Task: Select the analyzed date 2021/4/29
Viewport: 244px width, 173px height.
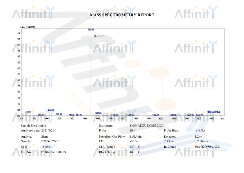Action: [x=48, y=131]
